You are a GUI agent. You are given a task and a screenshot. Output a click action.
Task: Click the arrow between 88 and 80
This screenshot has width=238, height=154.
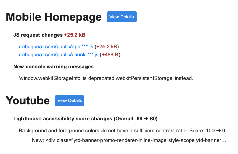146,119
